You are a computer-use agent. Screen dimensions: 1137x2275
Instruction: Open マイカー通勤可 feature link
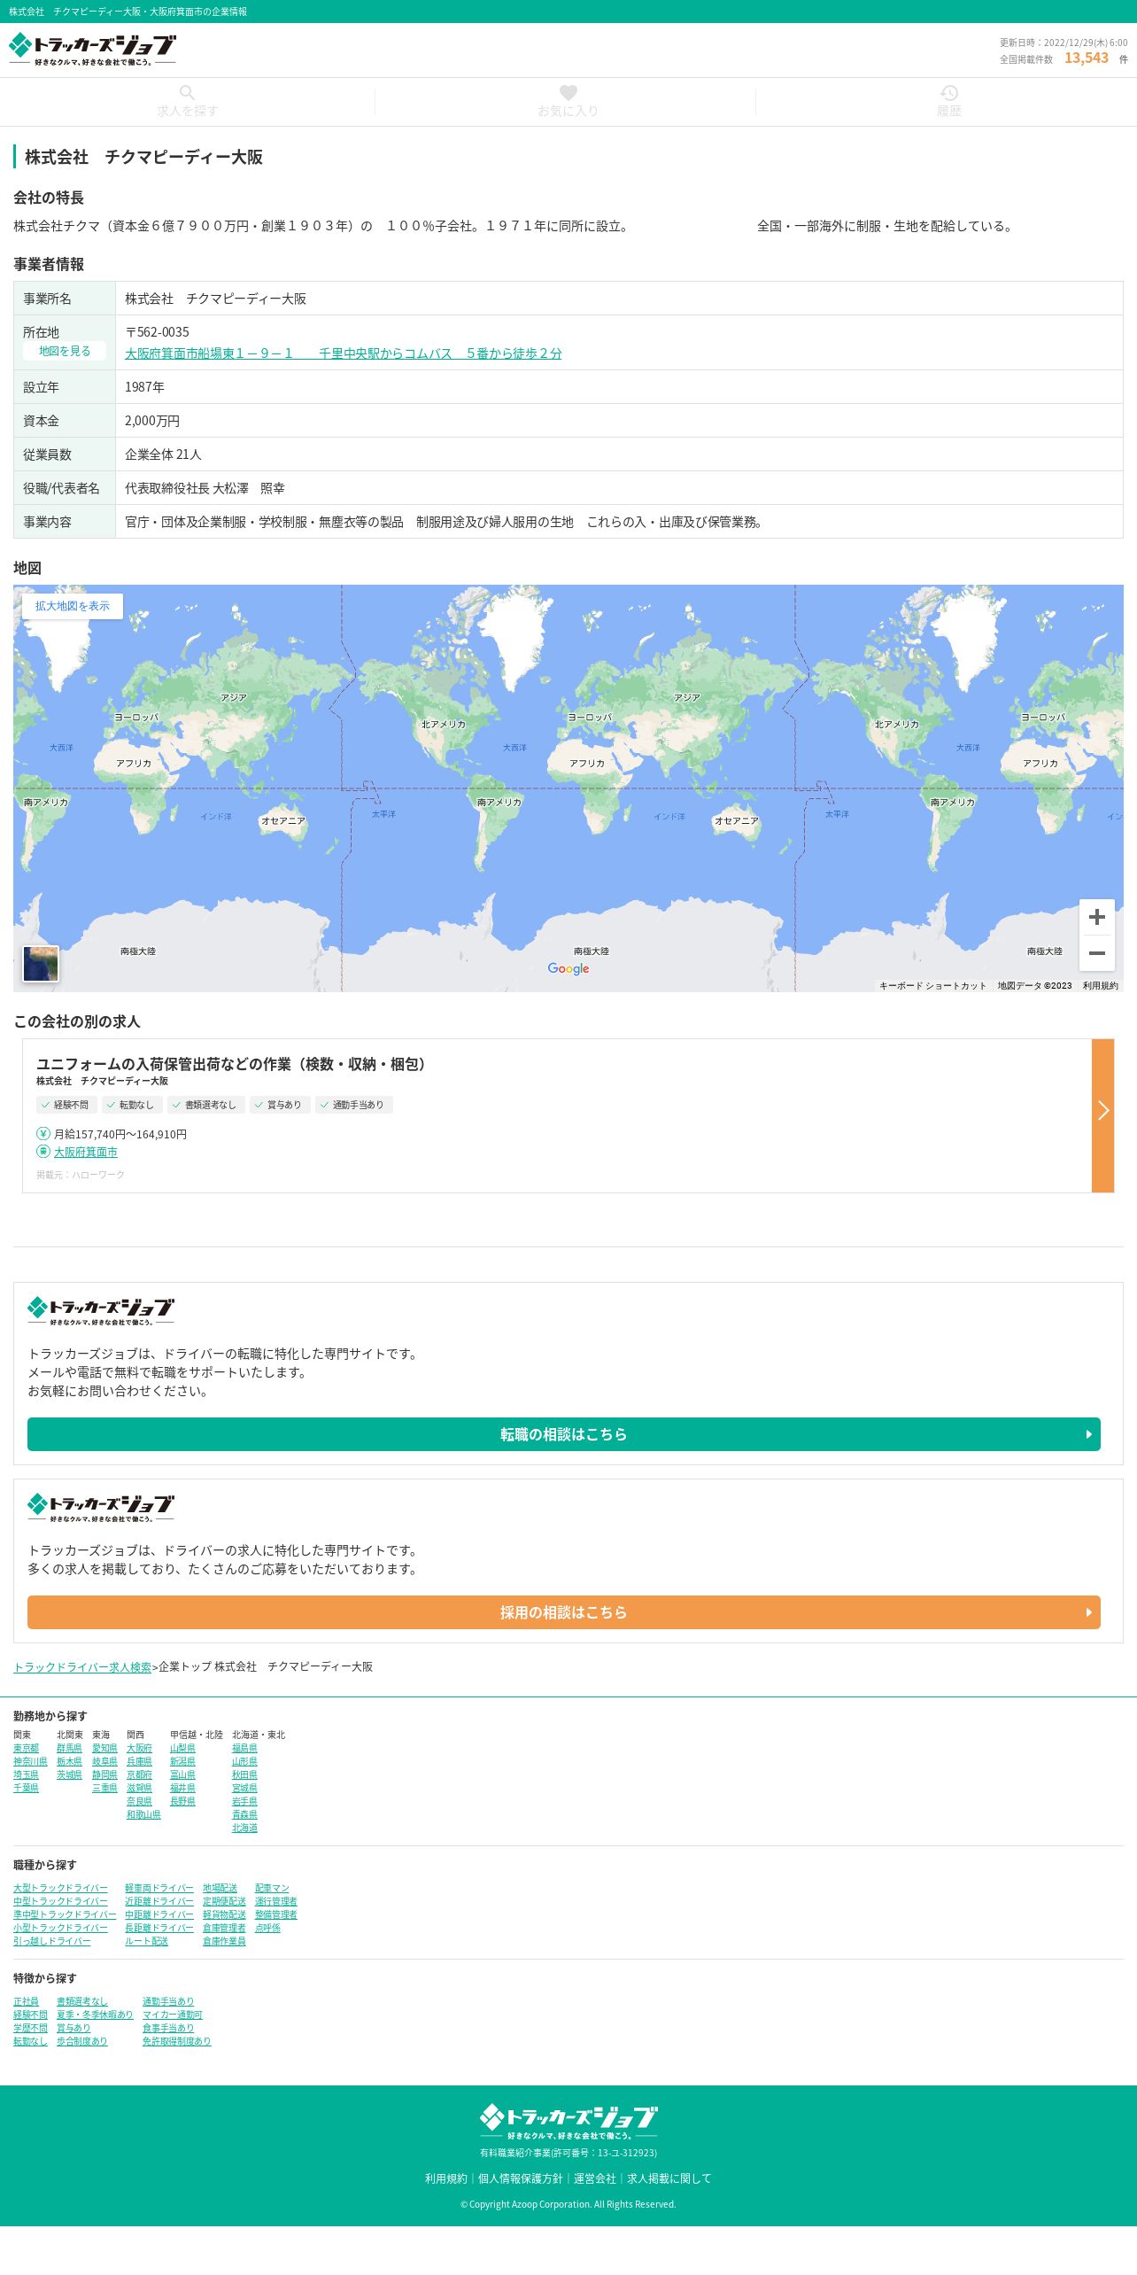[173, 2015]
